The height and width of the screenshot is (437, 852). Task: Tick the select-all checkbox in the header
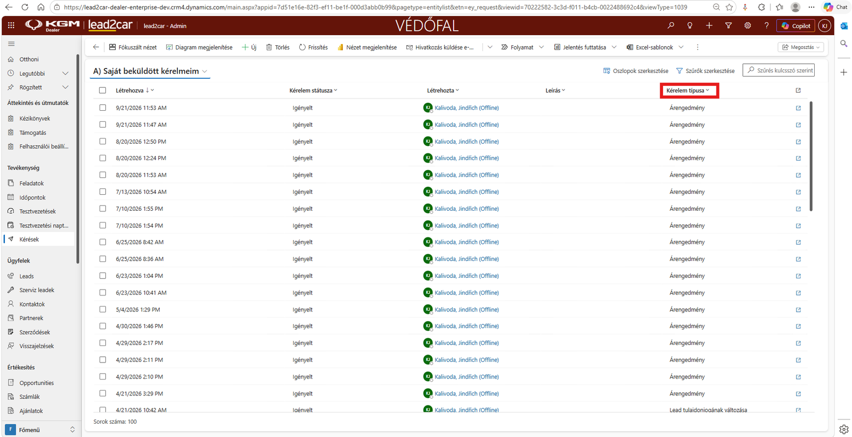103,90
